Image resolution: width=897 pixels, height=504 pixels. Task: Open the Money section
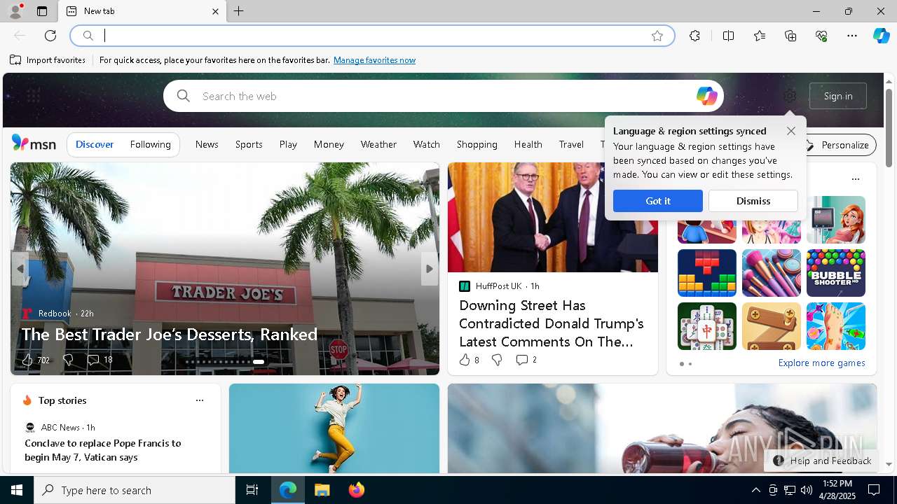click(x=329, y=144)
